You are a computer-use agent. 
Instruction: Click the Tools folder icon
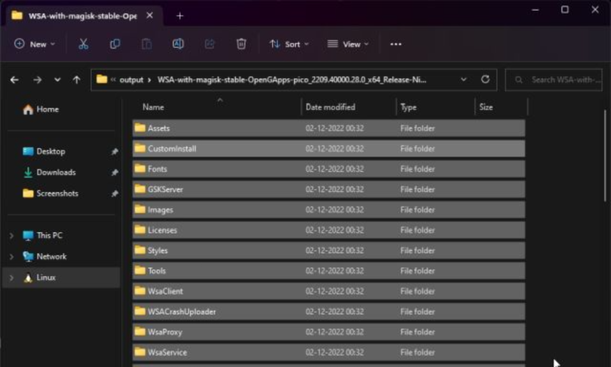click(140, 271)
